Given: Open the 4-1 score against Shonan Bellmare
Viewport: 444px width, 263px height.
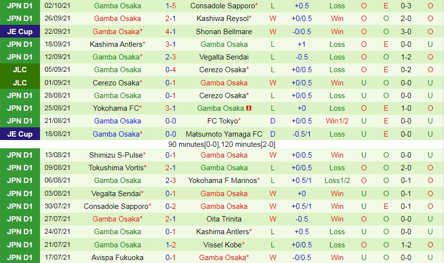Looking at the screenshot, I should [170, 31].
